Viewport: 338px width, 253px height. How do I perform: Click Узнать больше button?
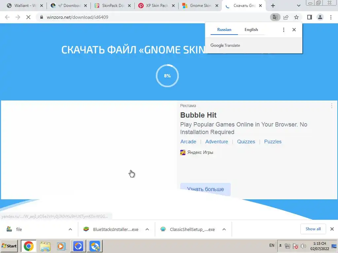click(x=205, y=189)
